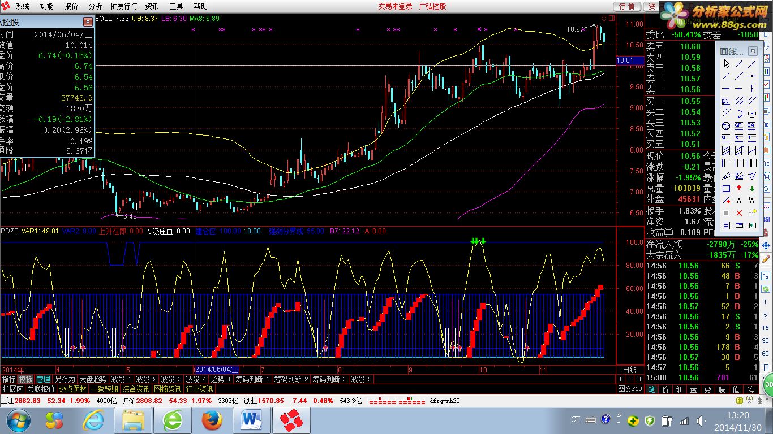Image resolution: width=773 pixels, height=434 pixels.
Task: Click the 管理 tab
Action: (44, 379)
